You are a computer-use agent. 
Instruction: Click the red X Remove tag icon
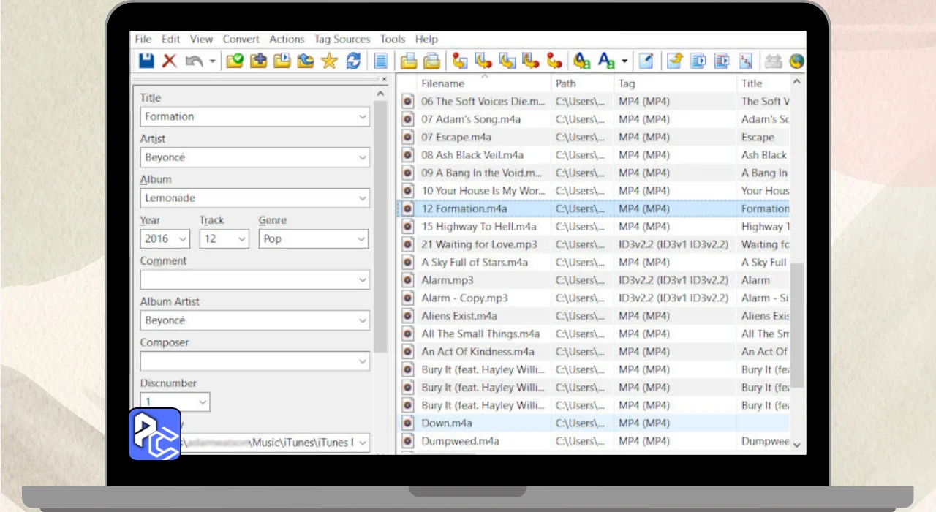(x=170, y=61)
